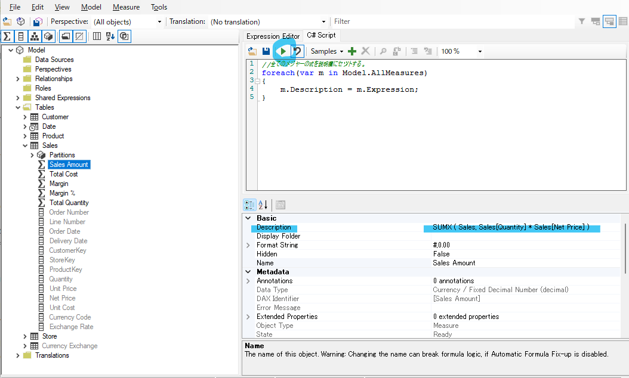
Task: Expand the Relationships folder
Action: (18, 79)
